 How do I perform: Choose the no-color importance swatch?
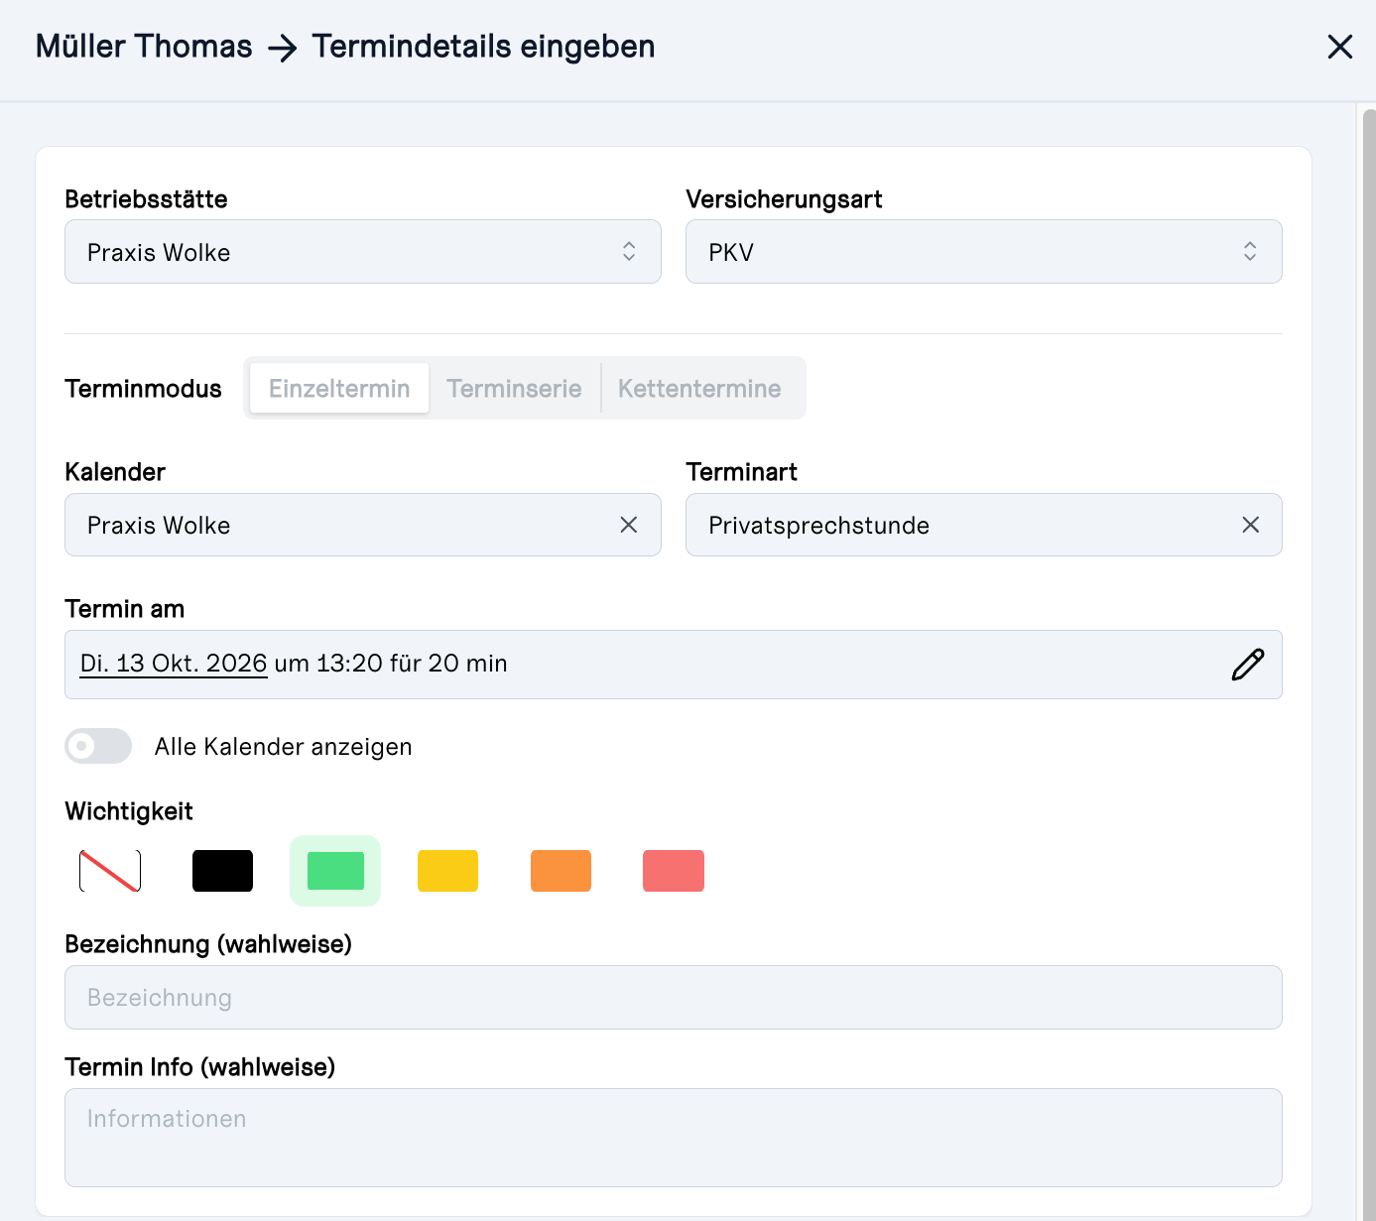(110, 871)
